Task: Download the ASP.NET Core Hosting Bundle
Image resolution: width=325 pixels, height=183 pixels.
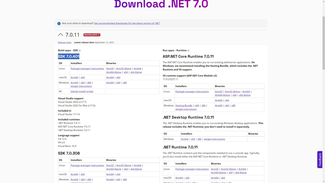Action: (x=184, y=105)
